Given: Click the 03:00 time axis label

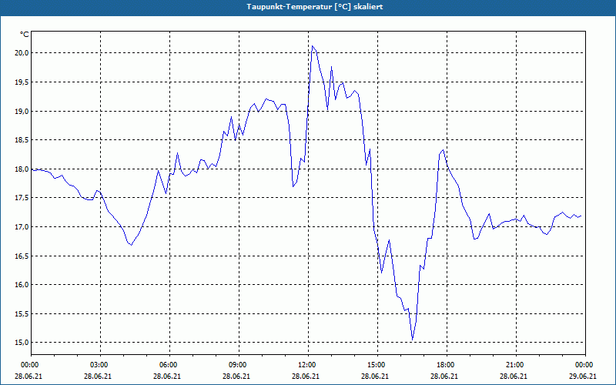Looking at the screenshot, I should coord(101,365).
